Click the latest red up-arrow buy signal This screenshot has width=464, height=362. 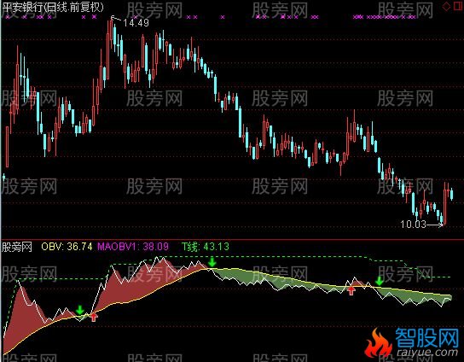351,290
